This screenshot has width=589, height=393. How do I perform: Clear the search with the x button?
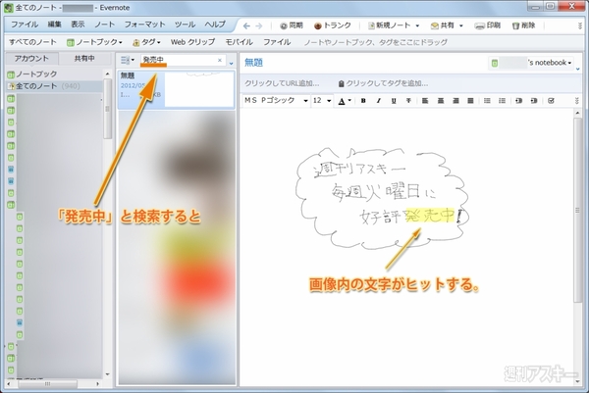point(220,60)
